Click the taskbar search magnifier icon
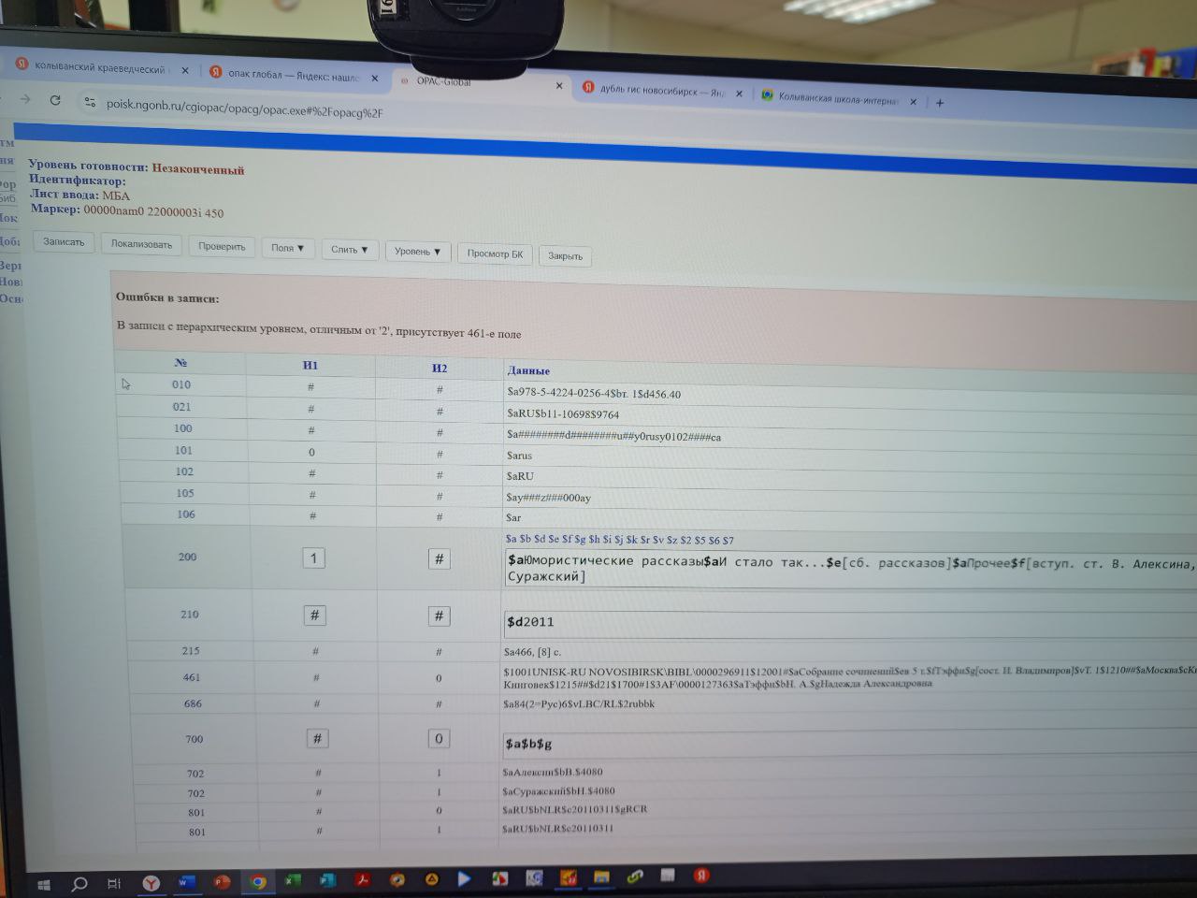 coord(79,883)
